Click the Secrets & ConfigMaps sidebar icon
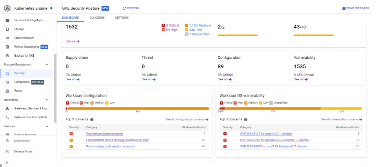 (x=7, y=20)
